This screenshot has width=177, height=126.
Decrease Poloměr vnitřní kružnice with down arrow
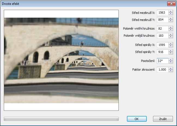[x=171, y=30]
